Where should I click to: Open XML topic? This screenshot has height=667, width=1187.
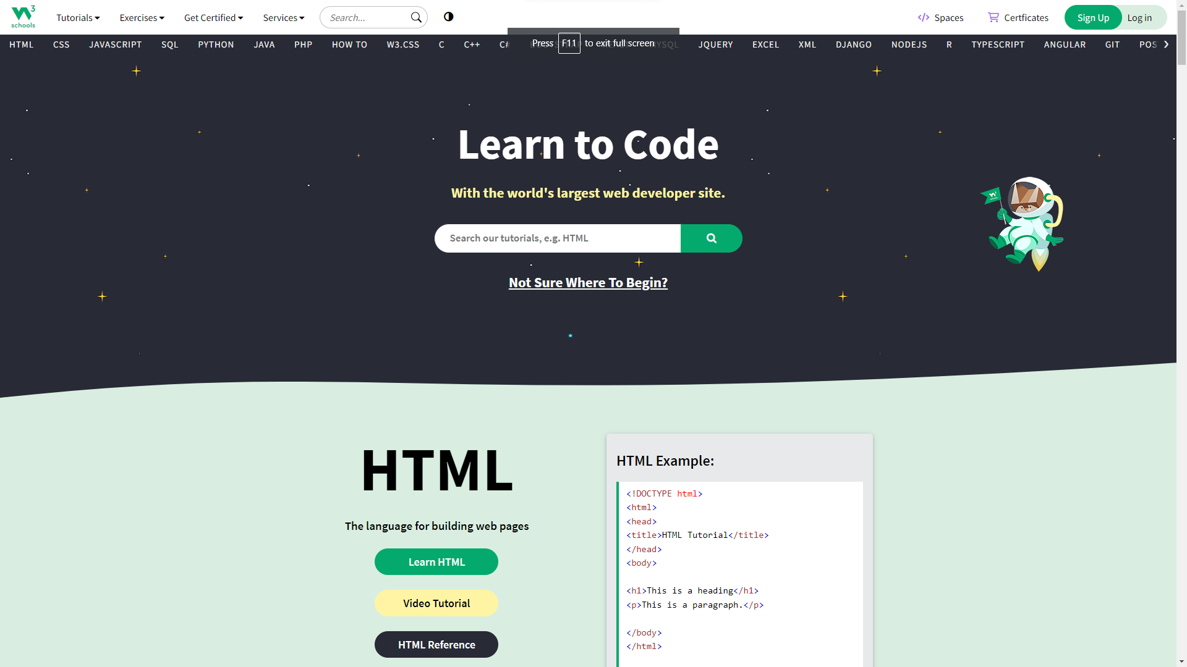pos(807,44)
